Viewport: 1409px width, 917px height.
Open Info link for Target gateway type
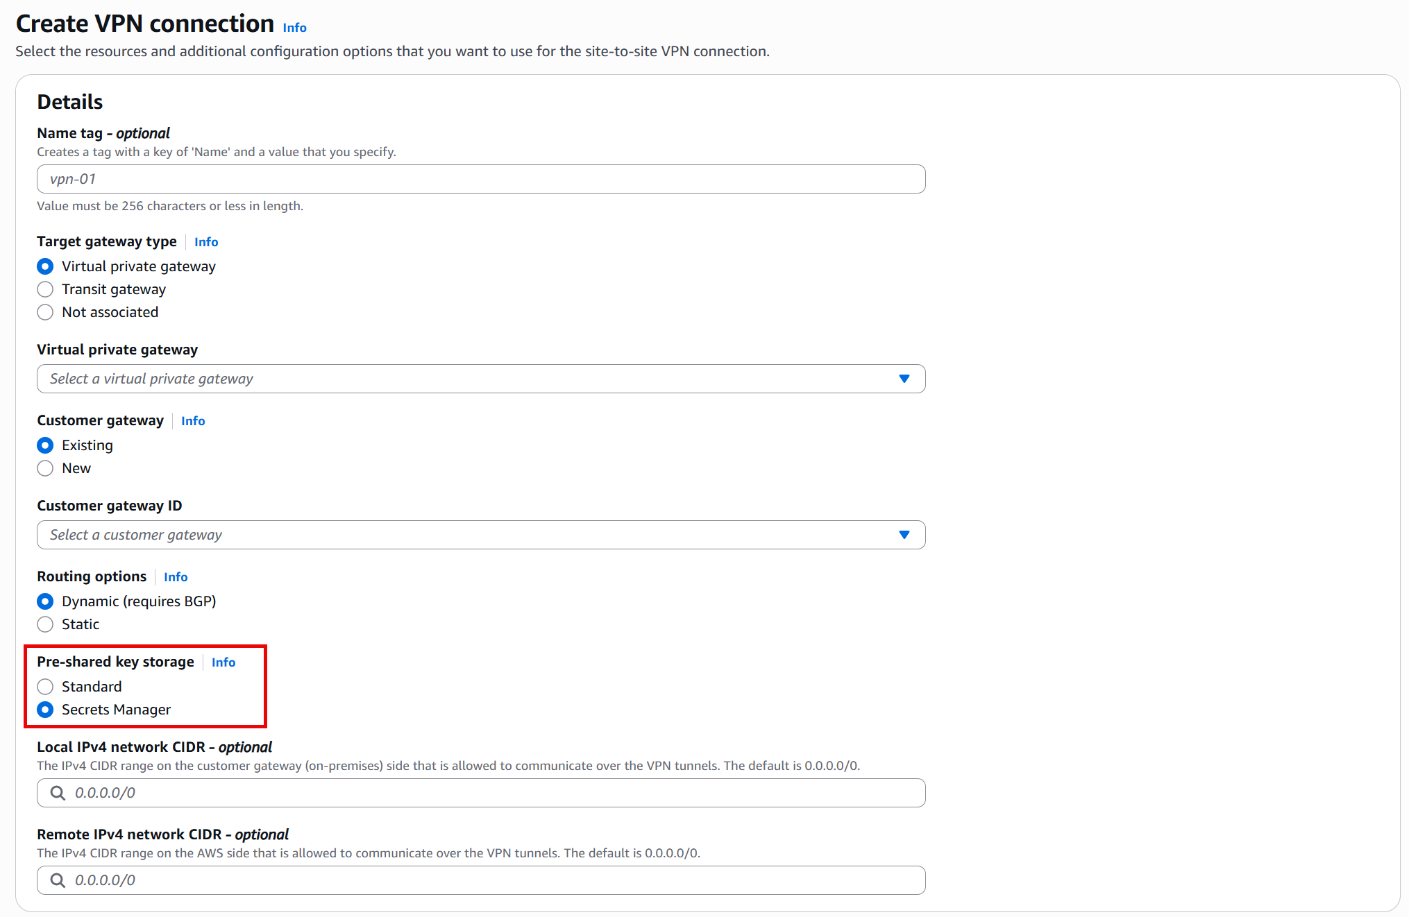[x=206, y=242]
